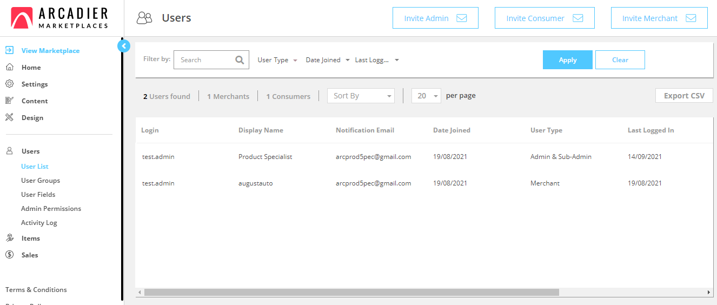Click the Admin & Sub-Admin user type cell
This screenshot has width=717, height=305.
click(561, 157)
